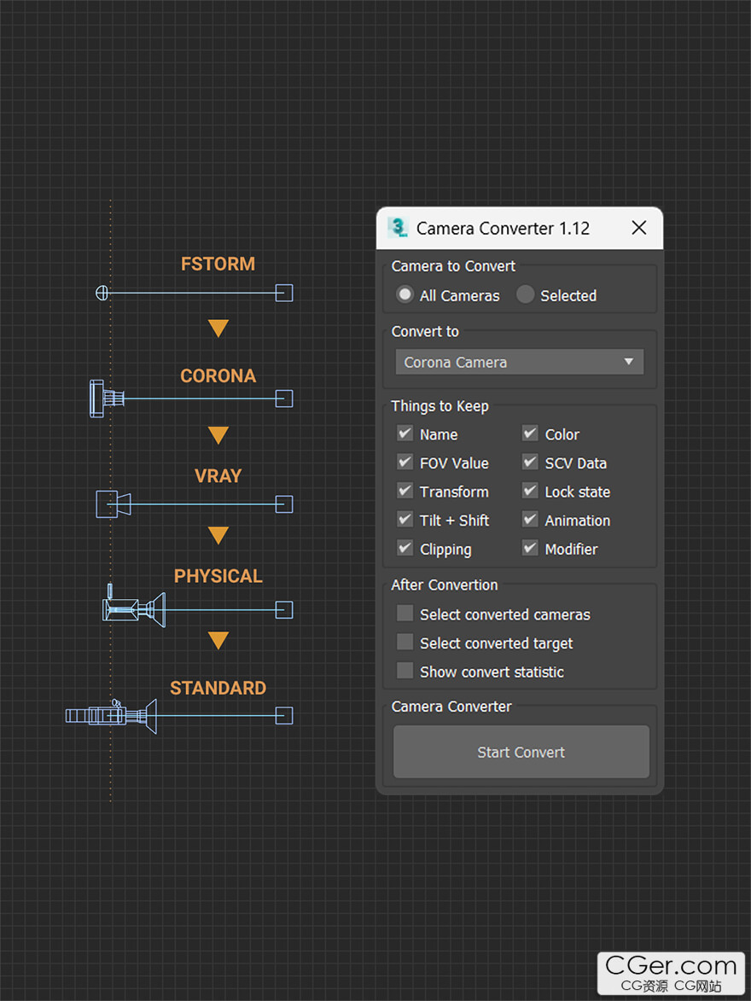Enable Show convert statistic
Image resolution: width=751 pixels, height=1001 pixels.
click(405, 671)
